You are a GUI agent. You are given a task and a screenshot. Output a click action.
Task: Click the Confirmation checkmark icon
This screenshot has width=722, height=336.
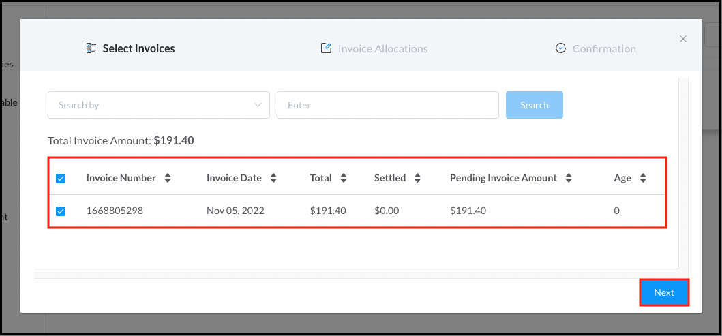coord(560,48)
